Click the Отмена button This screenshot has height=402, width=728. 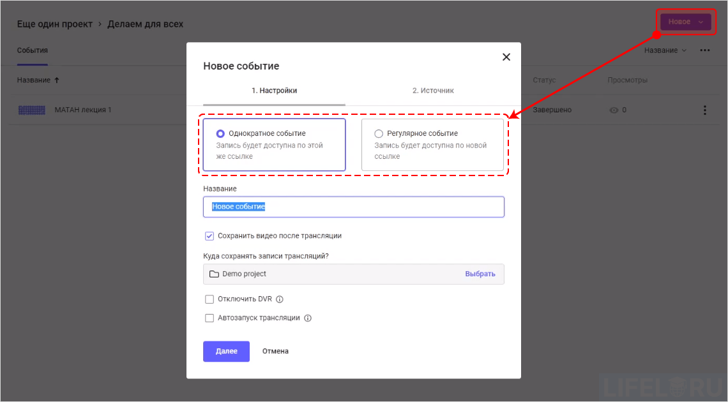tap(275, 352)
